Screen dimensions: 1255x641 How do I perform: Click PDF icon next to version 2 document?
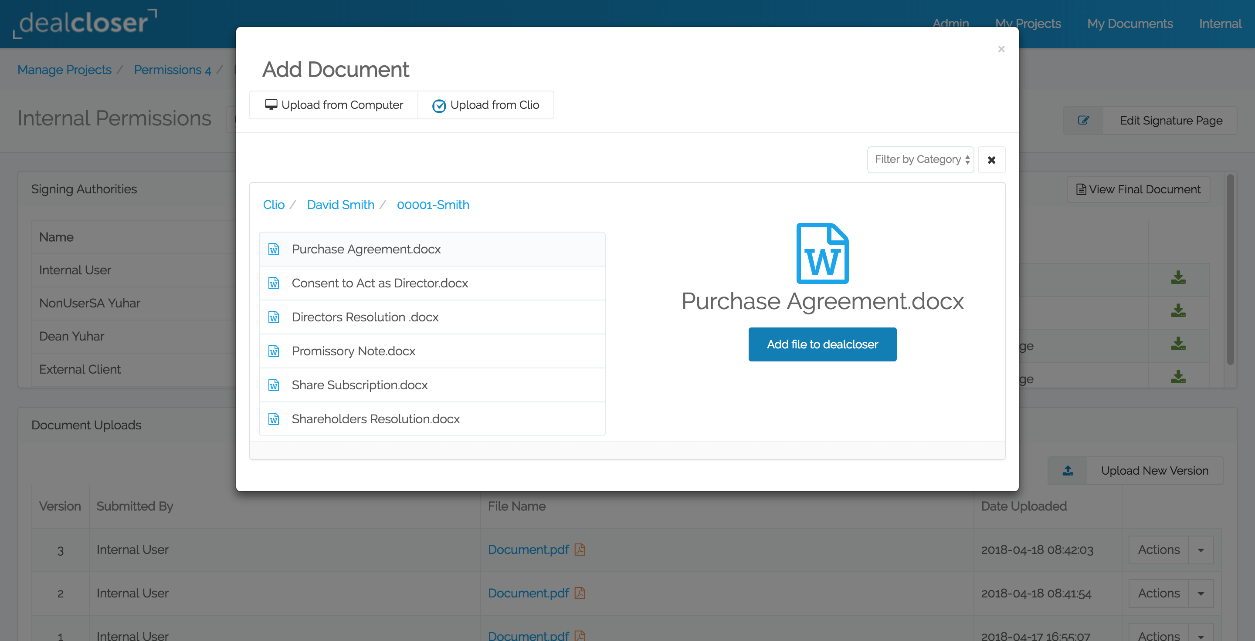point(580,593)
